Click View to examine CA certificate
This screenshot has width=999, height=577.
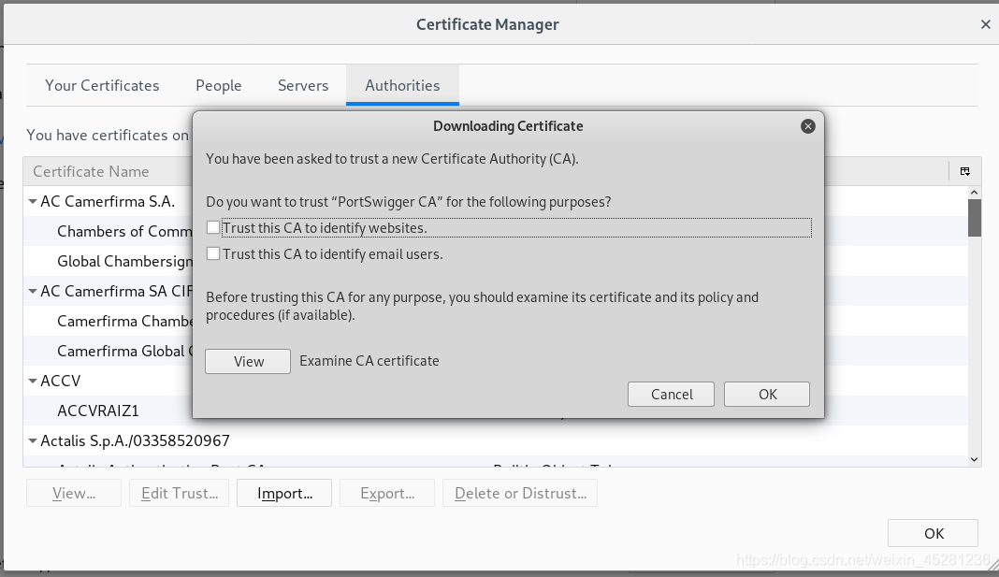click(x=248, y=361)
